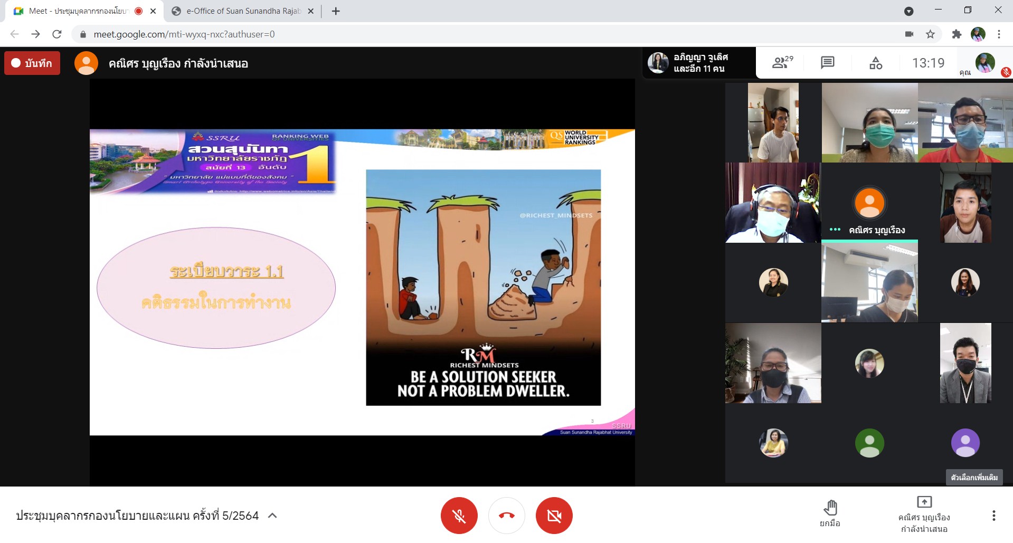Toggle the turned-off camera button
The image size is (1013, 543).
[554, 516]
